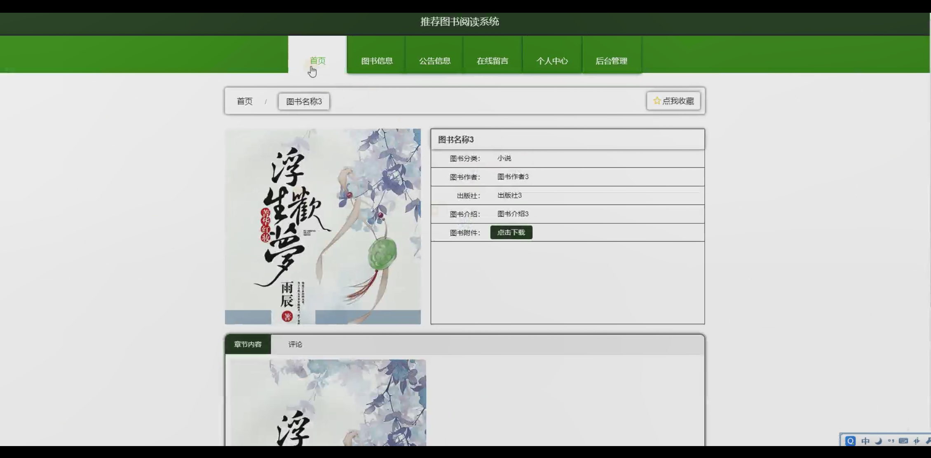The width and height of the screenshot is (931, 458).
Task: Open the 图书信息 navigation tab
Action: tap(377, 55)
